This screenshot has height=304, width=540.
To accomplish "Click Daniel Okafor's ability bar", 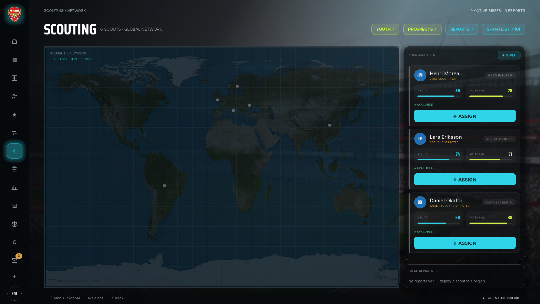I will click(x=438, y=223).
